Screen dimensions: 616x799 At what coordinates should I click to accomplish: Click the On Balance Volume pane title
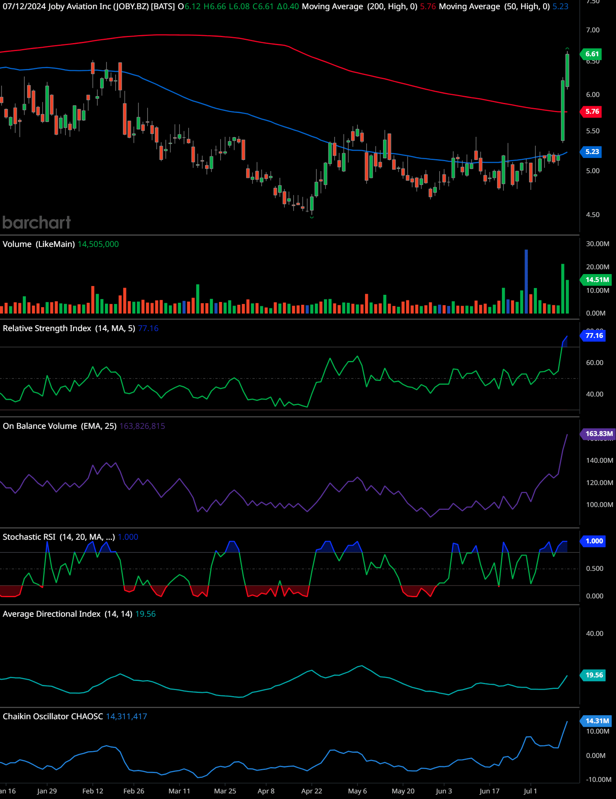(x=60, y=426)
